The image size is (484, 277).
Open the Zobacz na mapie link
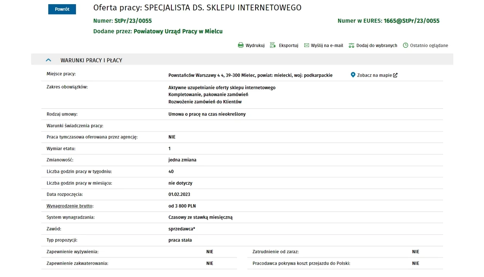[x=374, y=75]
